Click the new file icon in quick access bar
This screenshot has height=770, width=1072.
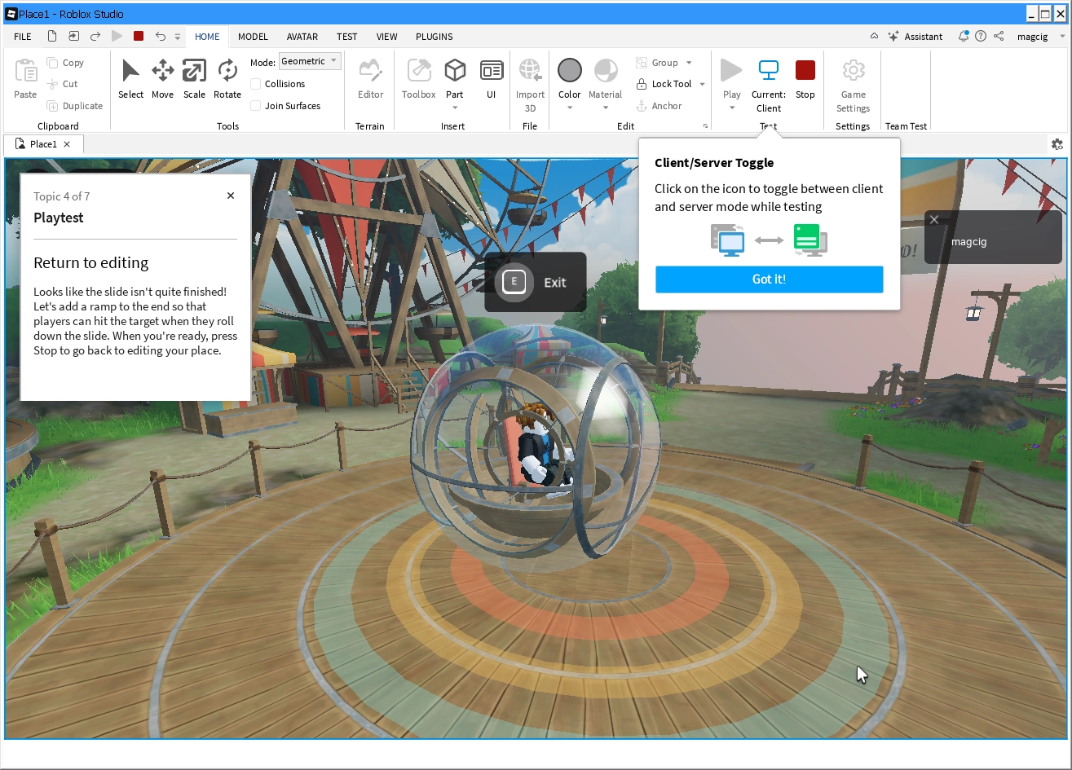(52, 37)
